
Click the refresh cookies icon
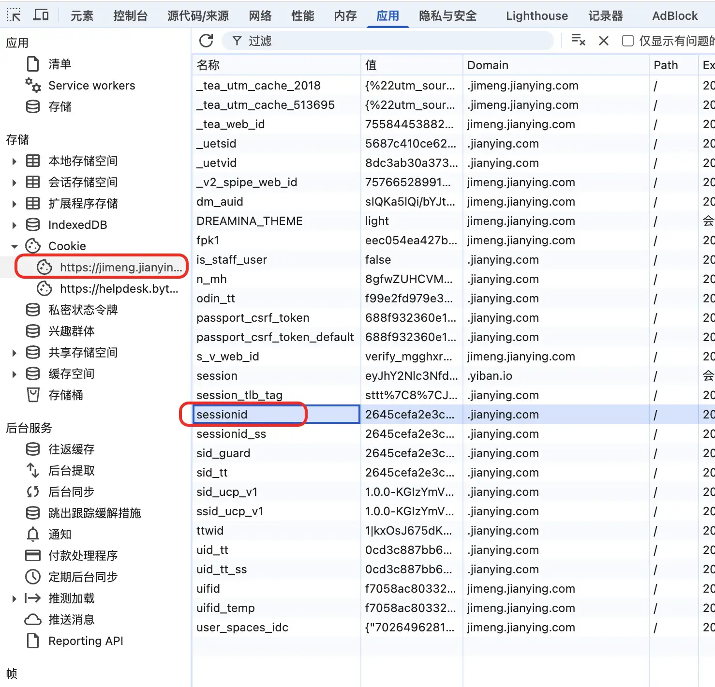206,41
